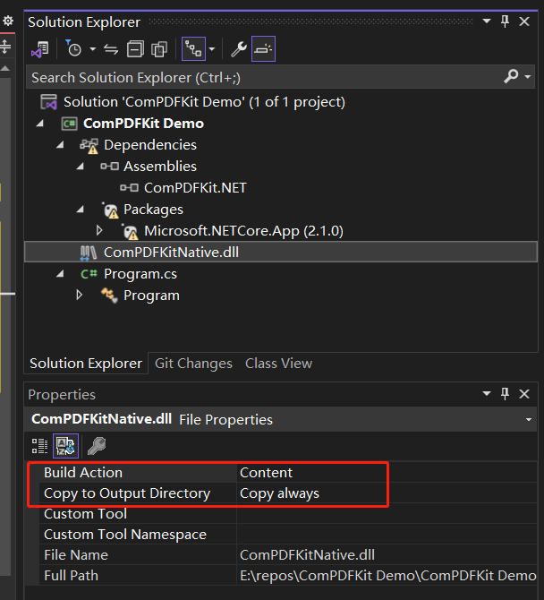Select Solution 'ComPDFKit Demo' node
The image size is (544, 600).
(x=204, y=102)
